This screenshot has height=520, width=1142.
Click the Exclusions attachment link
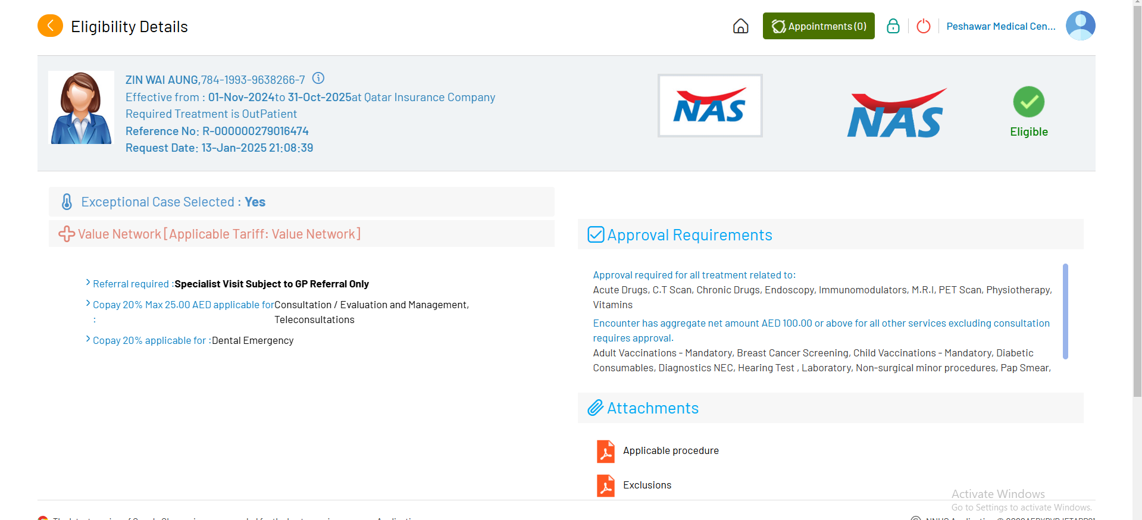tap(647, 485)
